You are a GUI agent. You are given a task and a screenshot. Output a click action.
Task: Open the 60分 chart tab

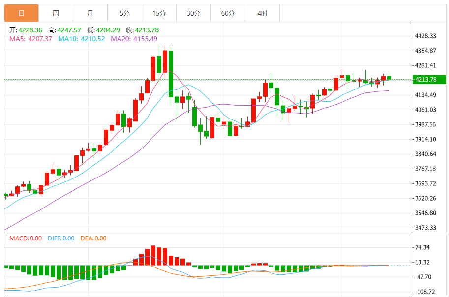tap(228, 13)
